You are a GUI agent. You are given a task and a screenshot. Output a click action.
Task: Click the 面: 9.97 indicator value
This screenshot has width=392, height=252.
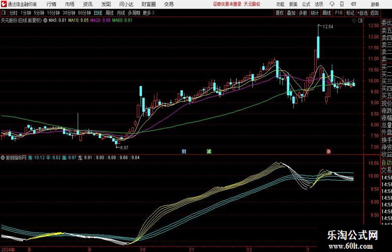(69, 158)
